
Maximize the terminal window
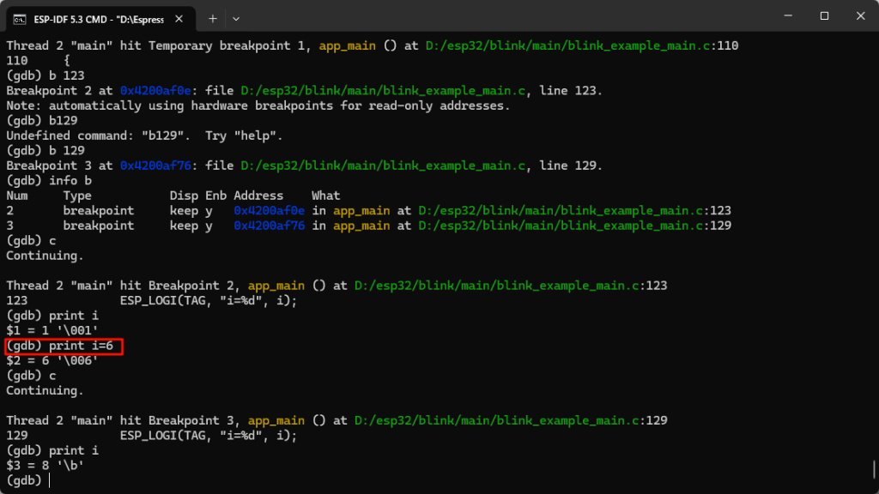823,15
